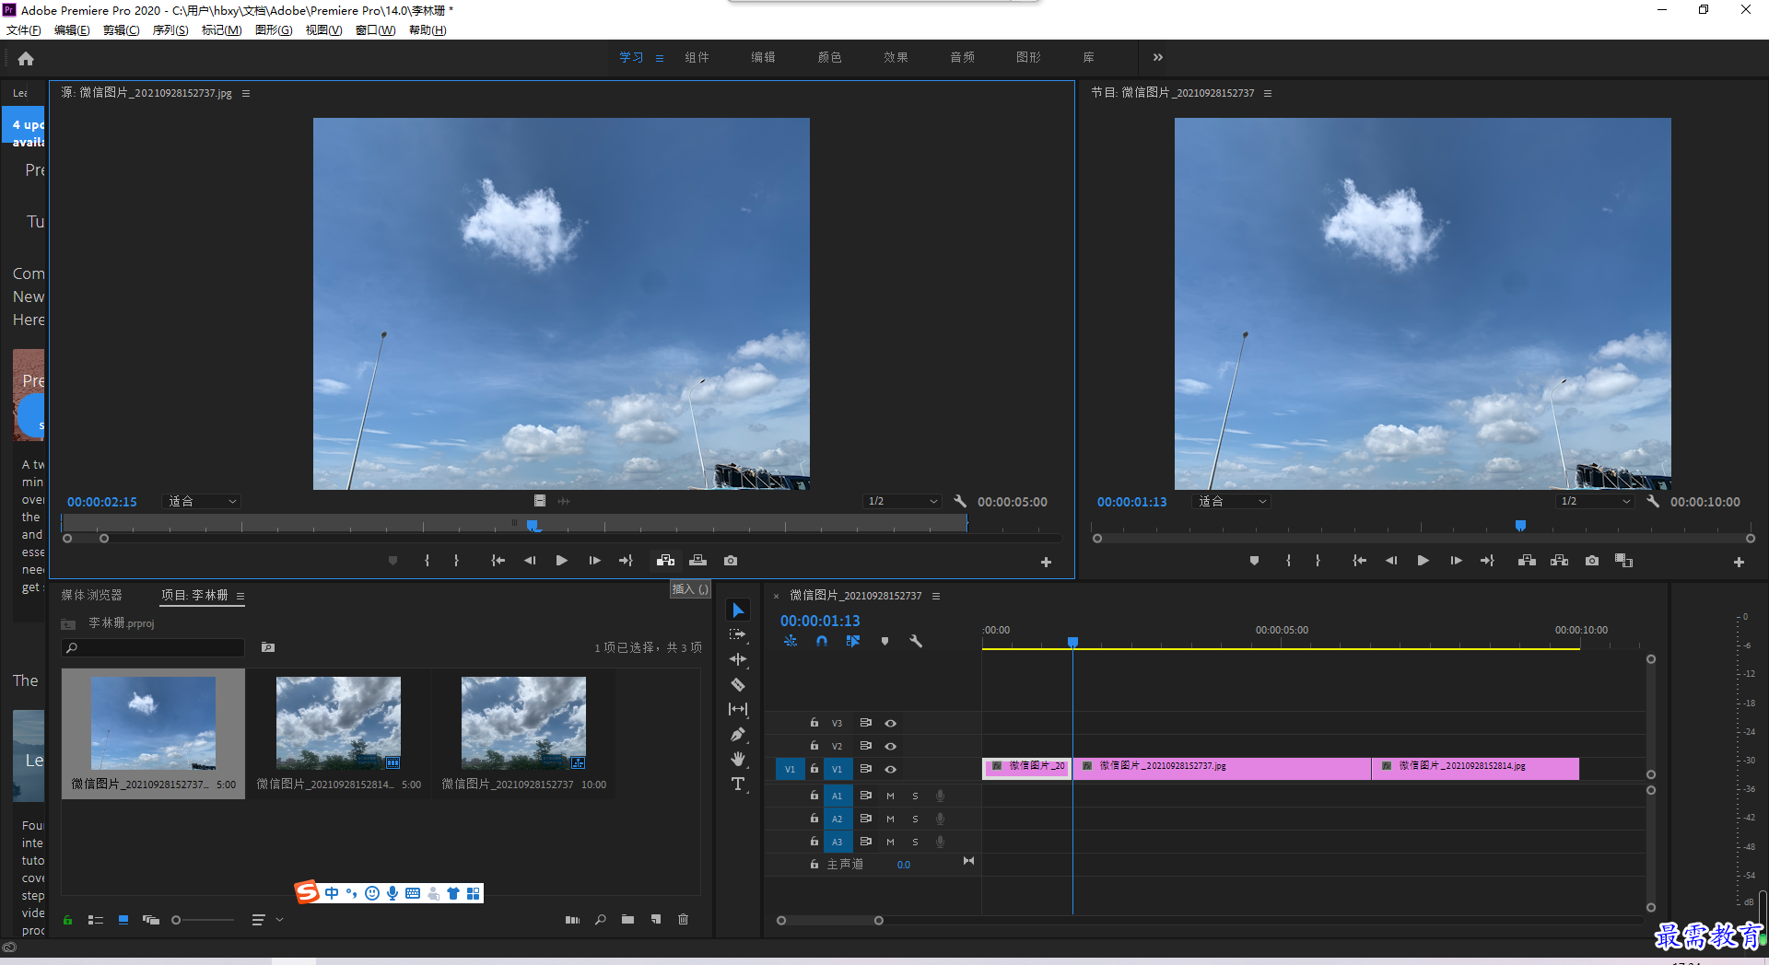The image size is (1769, 965).
Task: Select the Selection tool arrow
Action: click(x=738, y=610)
